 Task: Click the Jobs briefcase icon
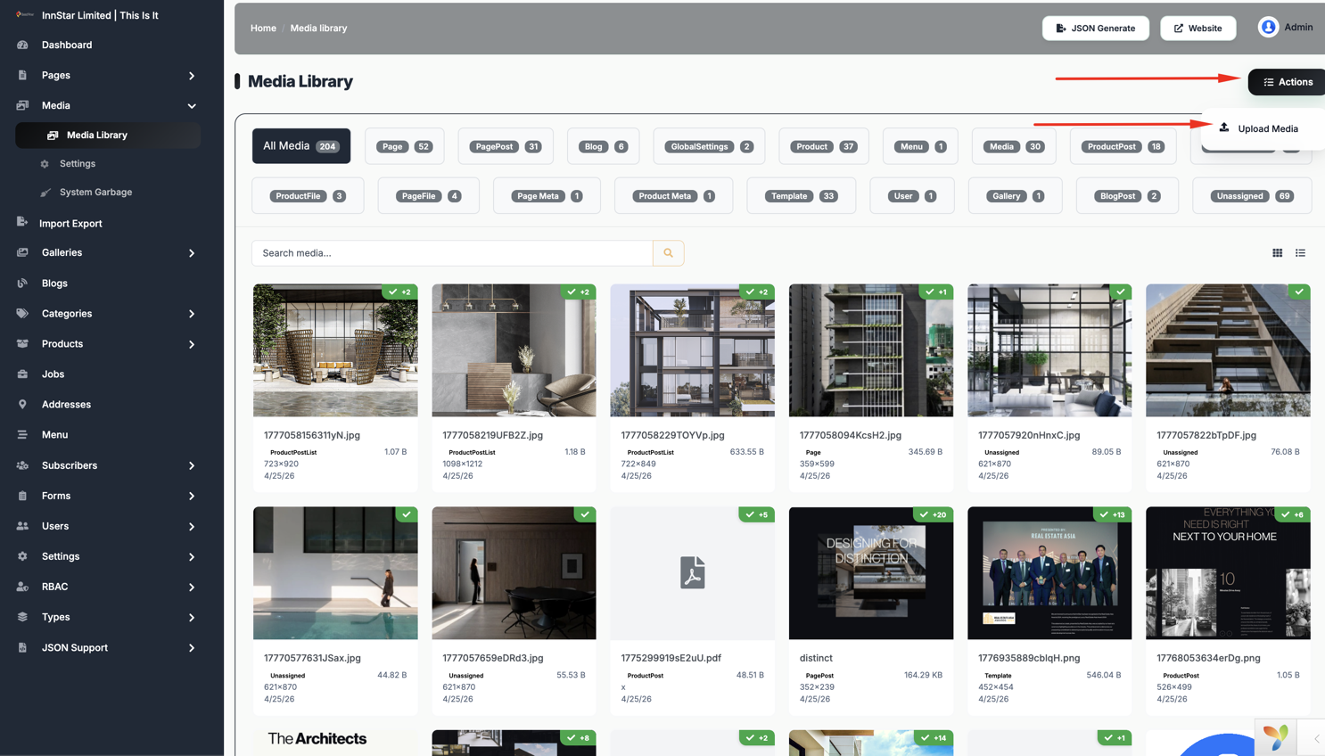point(22,374)
